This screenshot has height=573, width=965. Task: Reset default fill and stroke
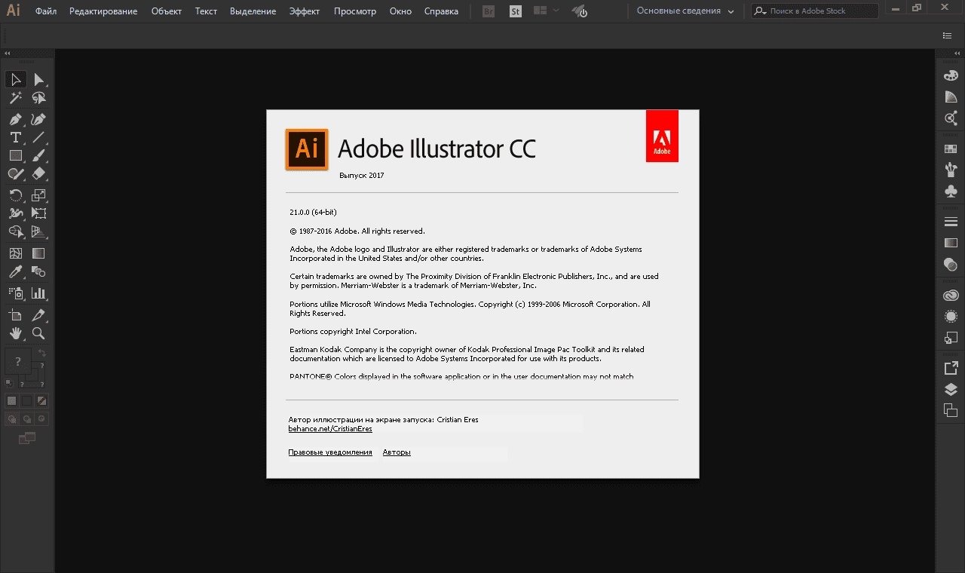(9, 382)
